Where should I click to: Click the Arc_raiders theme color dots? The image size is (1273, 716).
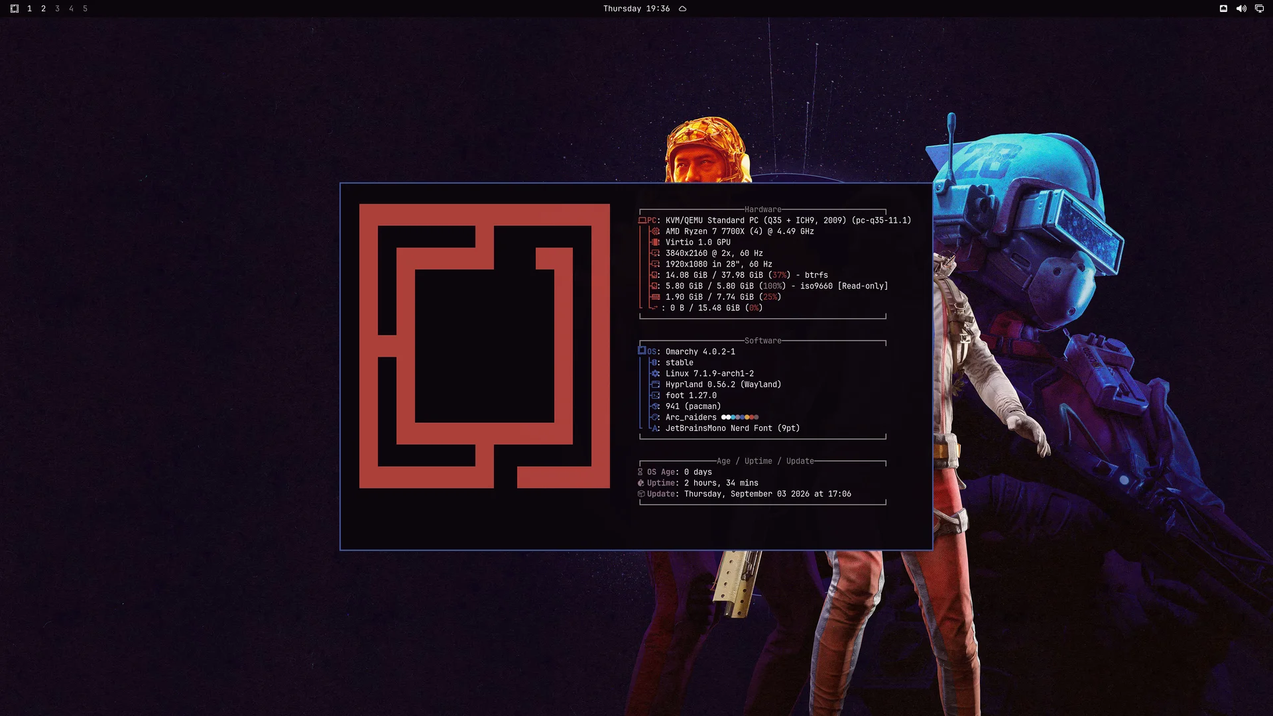pos(740,417)
